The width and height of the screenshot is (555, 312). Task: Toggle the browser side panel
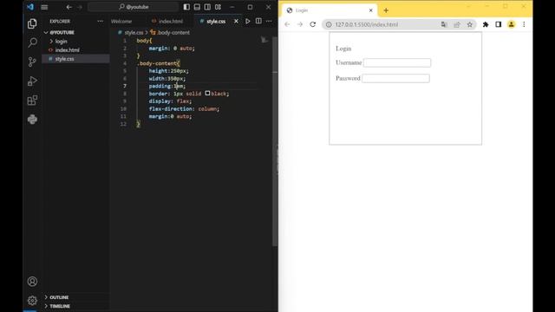pyautogui.click(x=499, y=24)
